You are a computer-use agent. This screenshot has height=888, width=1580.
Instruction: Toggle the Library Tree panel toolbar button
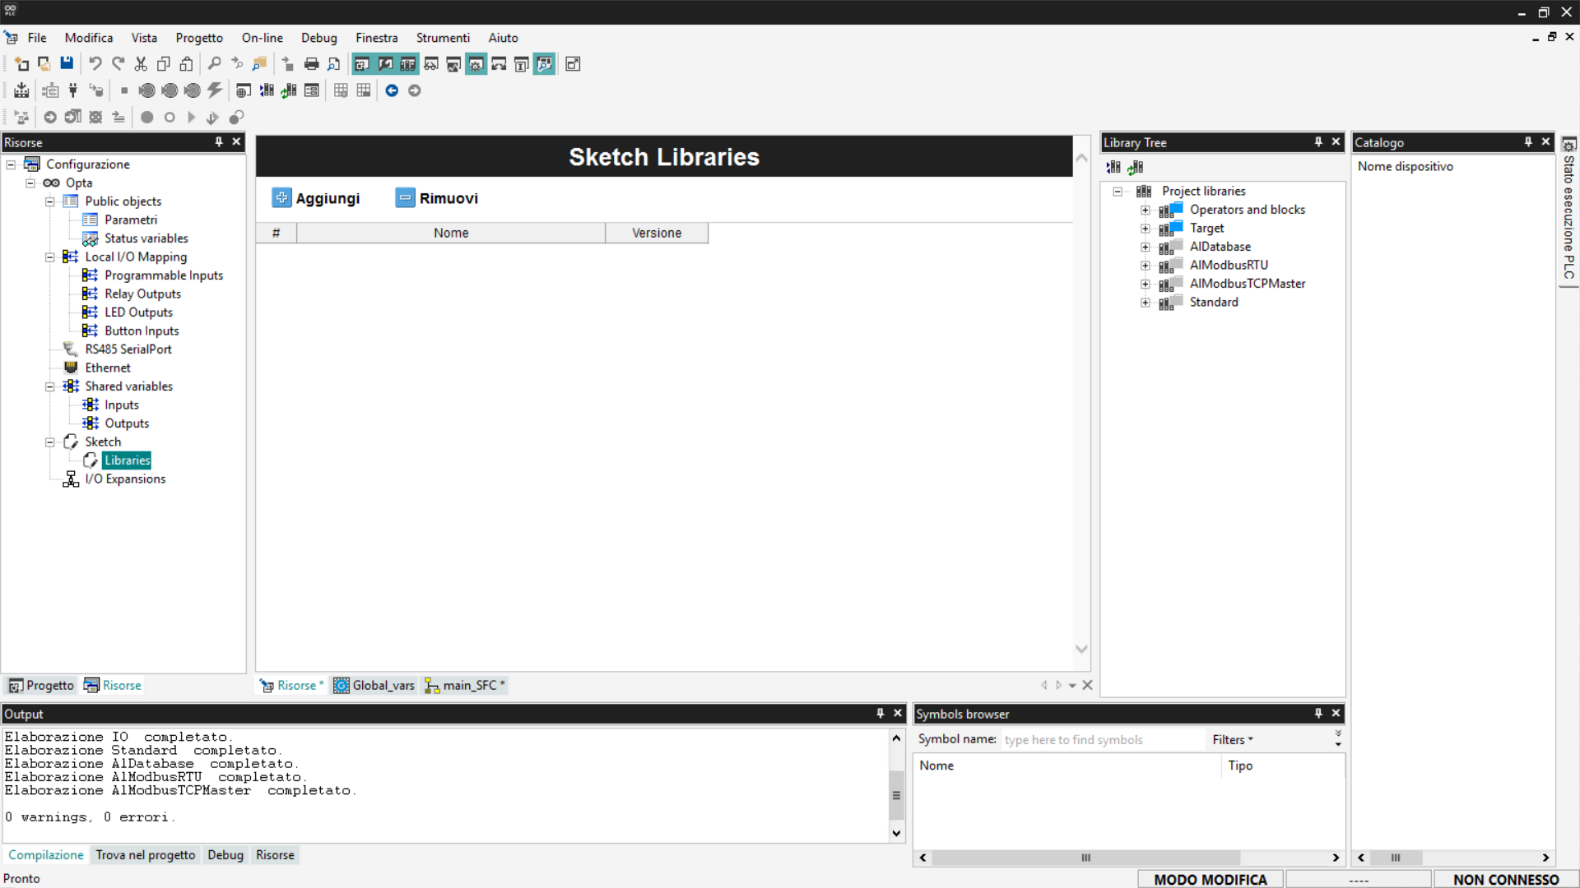click(407, 64)
